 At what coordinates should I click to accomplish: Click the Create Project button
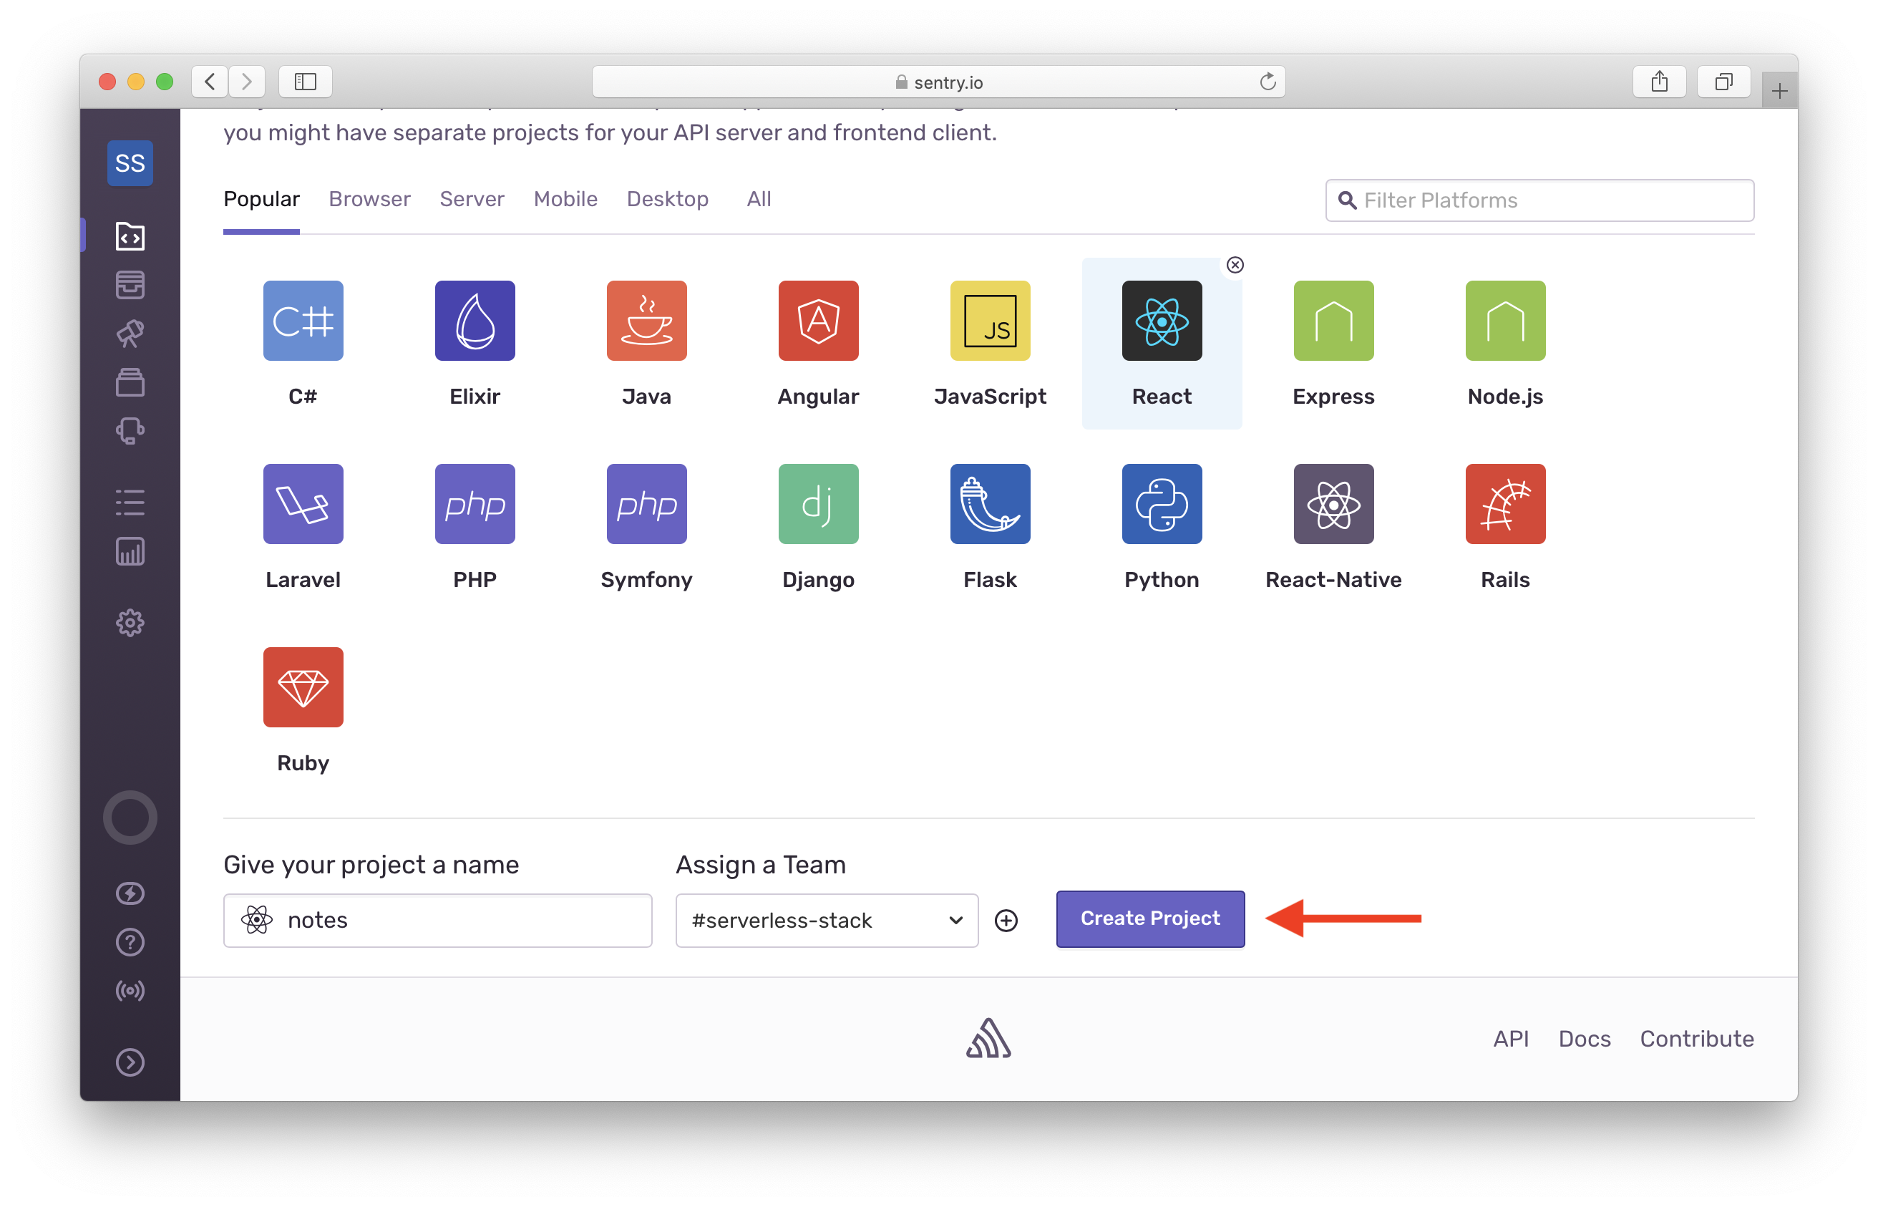click(1150, 920)
